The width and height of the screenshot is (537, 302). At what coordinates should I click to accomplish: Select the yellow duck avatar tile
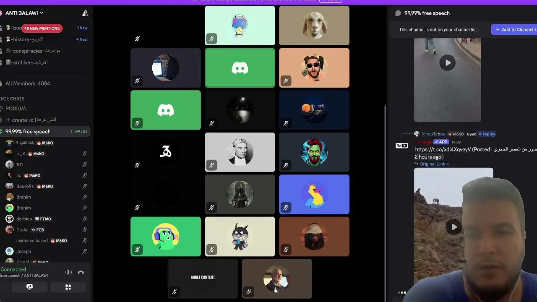pyautogui.click(x=314, y=195)
